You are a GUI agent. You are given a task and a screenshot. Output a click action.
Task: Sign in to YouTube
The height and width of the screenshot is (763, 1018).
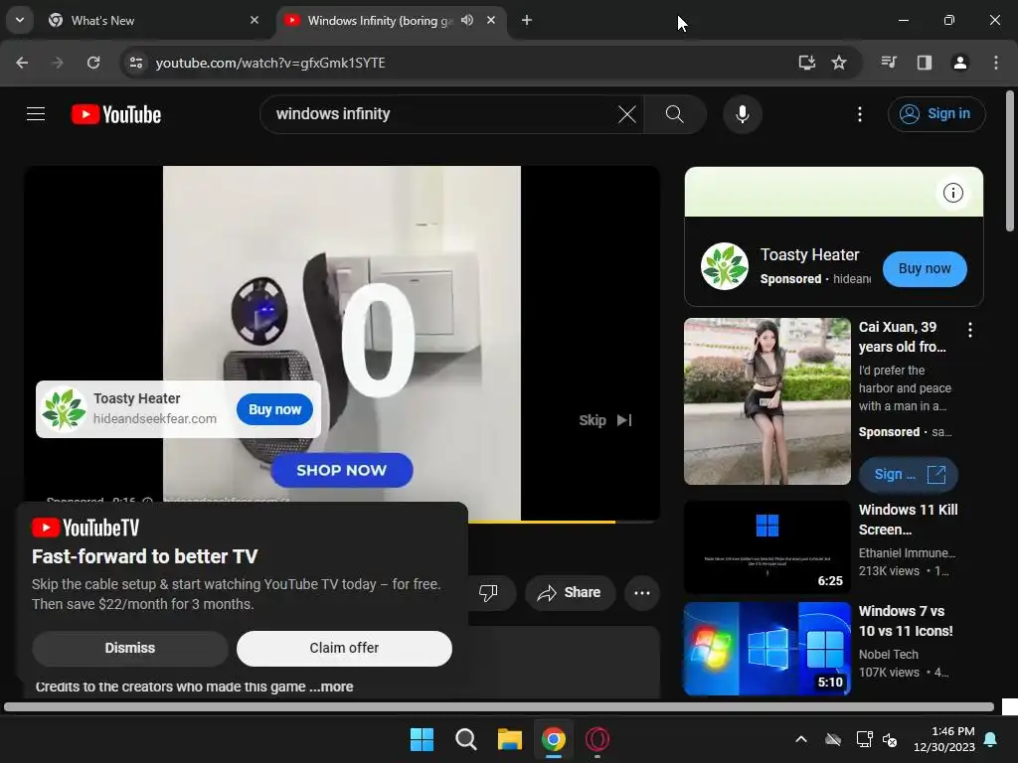(936, 114)
